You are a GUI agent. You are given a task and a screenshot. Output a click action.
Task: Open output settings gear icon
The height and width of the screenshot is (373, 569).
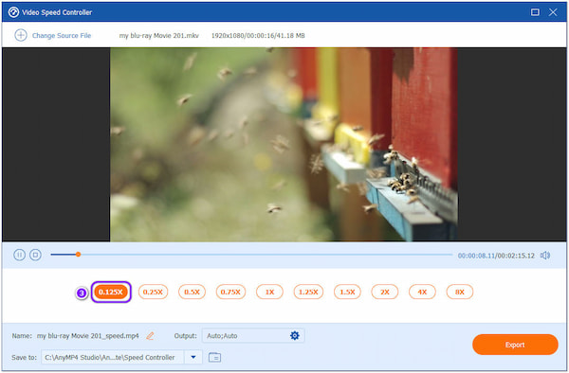pos(295,336)
